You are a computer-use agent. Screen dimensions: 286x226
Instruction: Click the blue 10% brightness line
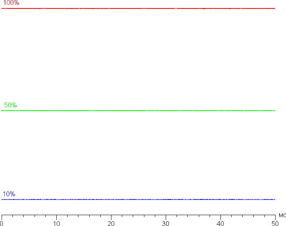pos(138,199)
